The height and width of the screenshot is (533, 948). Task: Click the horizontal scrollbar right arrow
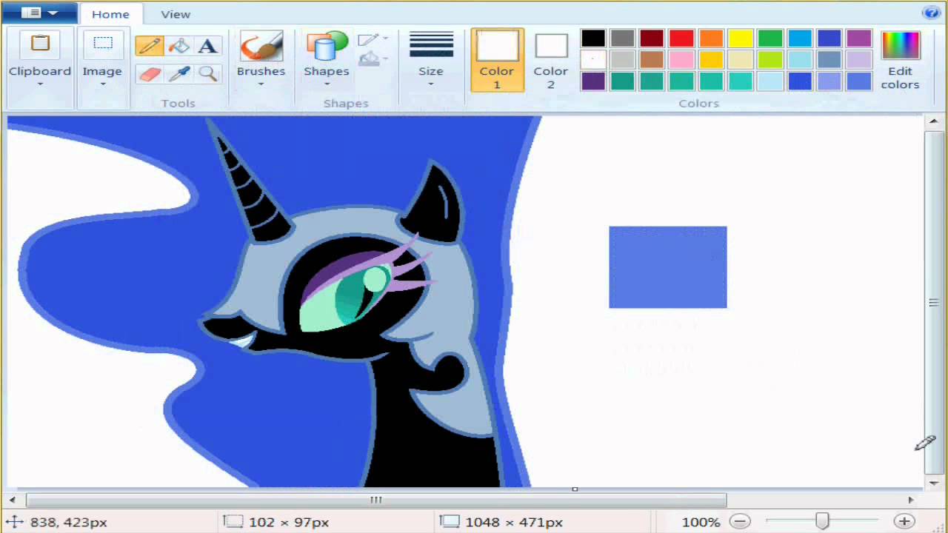[912, 500]
